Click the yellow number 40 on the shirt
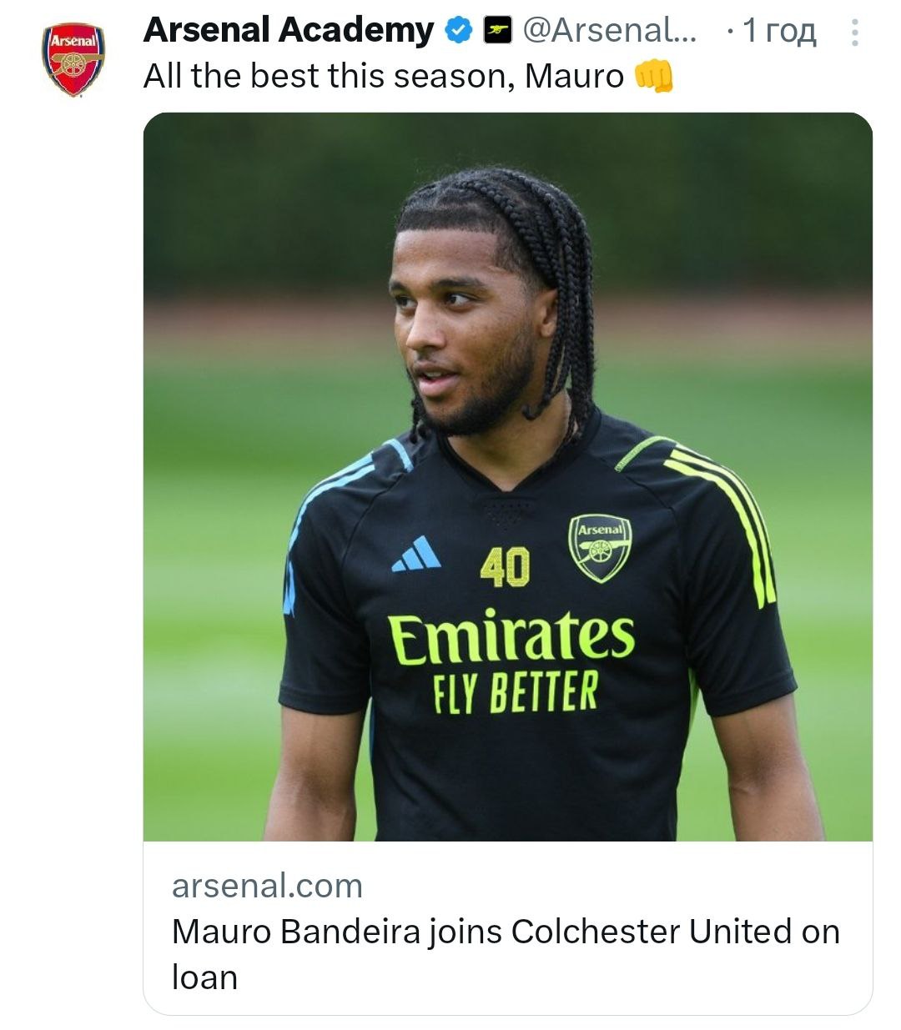Viewport: 901px width, 1030px height. [x=505, y=566]
